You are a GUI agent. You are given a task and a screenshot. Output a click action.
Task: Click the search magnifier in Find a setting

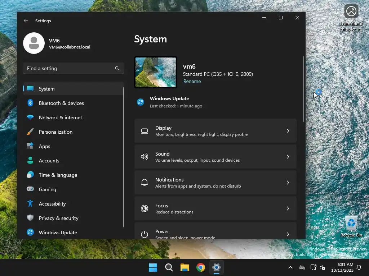coord(117,68)
